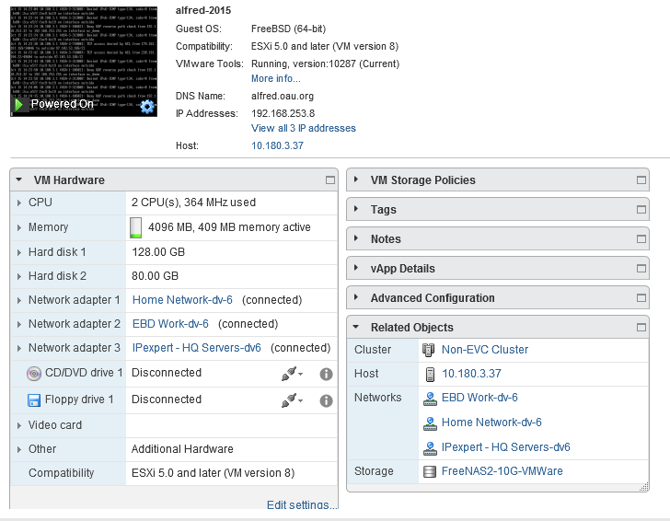Click the memory usage bar indicator

[136, 227]
